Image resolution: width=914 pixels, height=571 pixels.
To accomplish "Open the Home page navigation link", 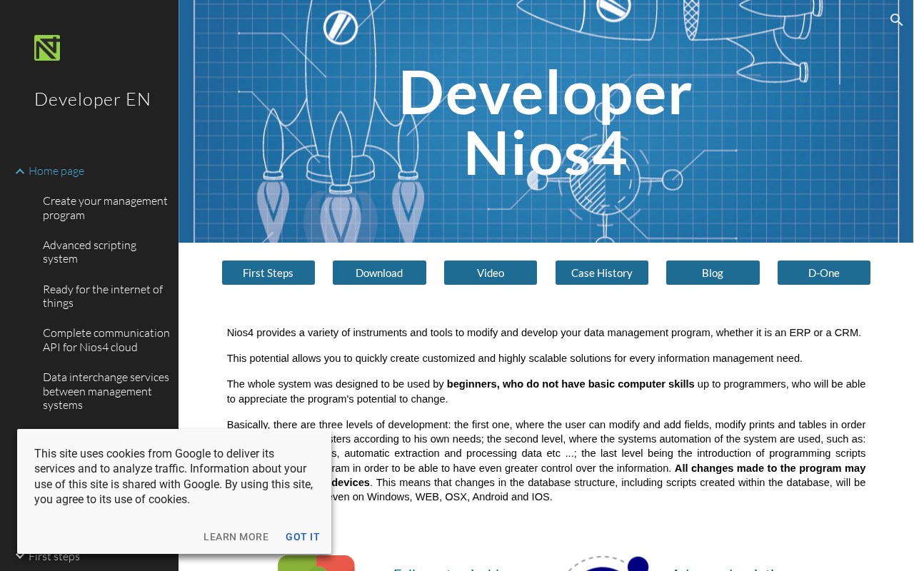I will coord(56,171).
